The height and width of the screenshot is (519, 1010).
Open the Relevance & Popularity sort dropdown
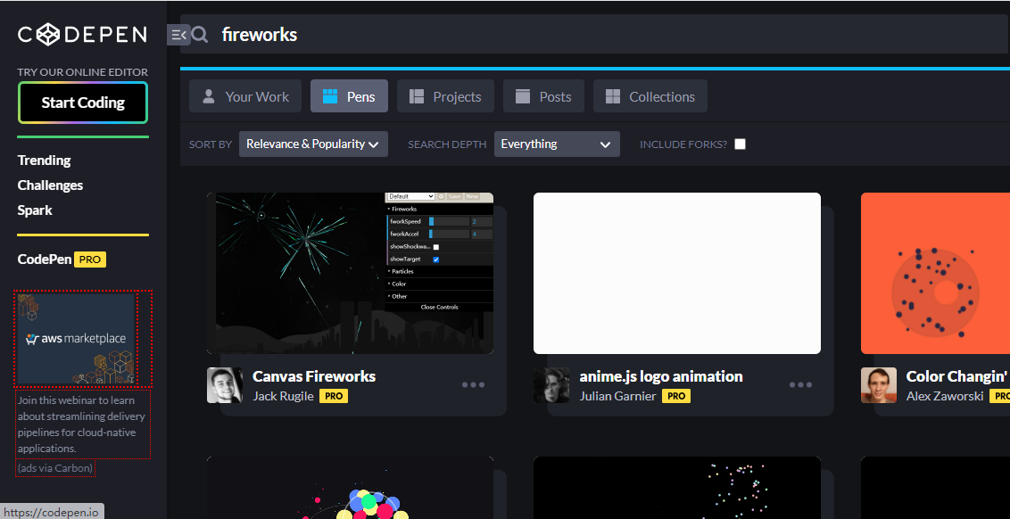pyautogui.click(x=314, y=144)
